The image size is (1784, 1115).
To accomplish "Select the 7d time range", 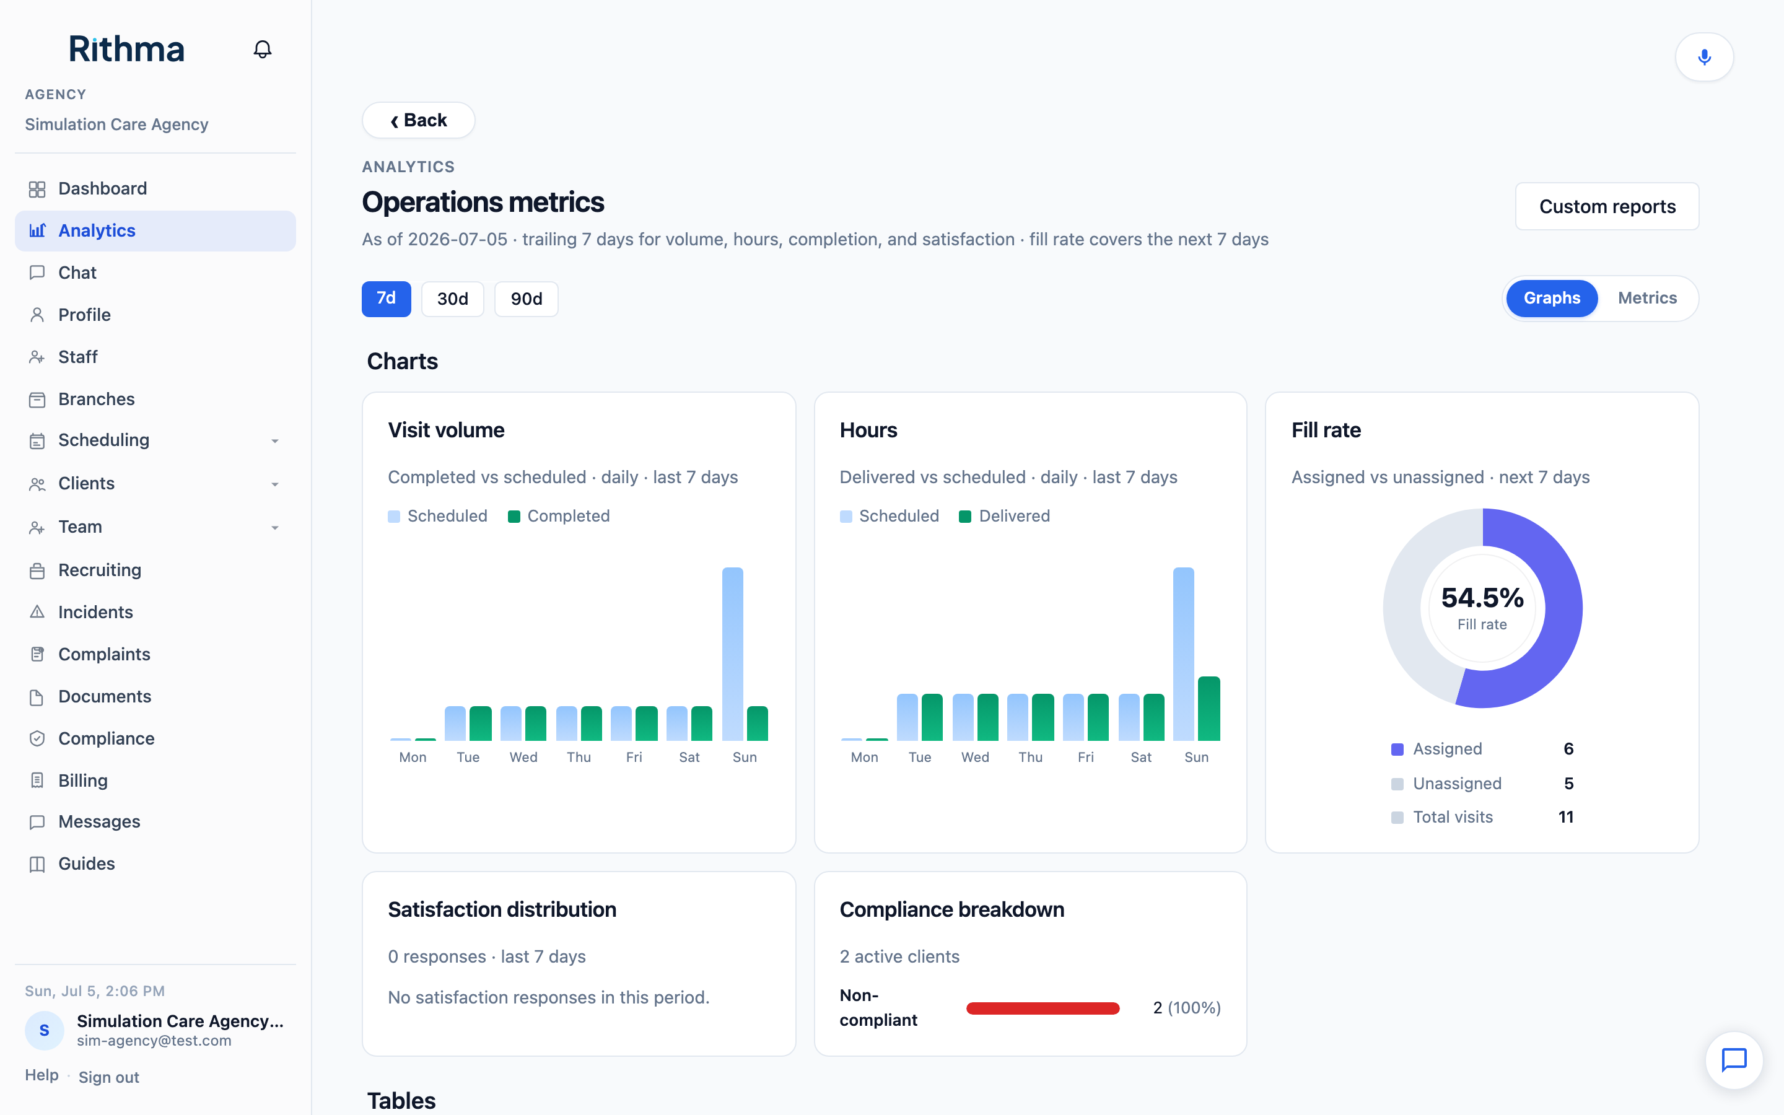I will pyautogui.click(x=387, y=299).
